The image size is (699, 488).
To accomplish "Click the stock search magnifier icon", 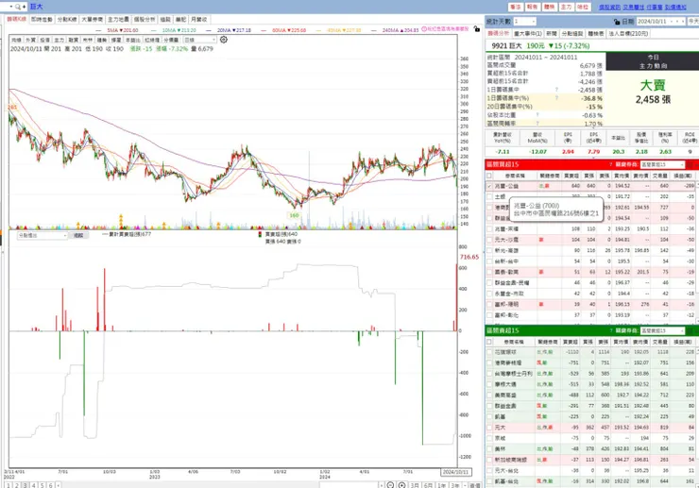I will point(18,7).
